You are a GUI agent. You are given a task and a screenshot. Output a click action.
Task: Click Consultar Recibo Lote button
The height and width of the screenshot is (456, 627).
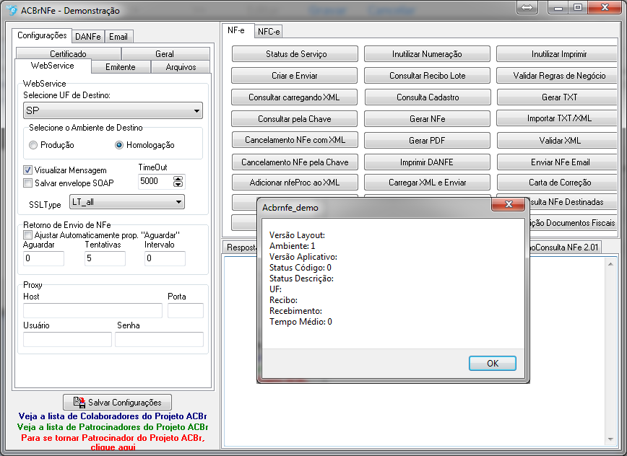[428, 76]
